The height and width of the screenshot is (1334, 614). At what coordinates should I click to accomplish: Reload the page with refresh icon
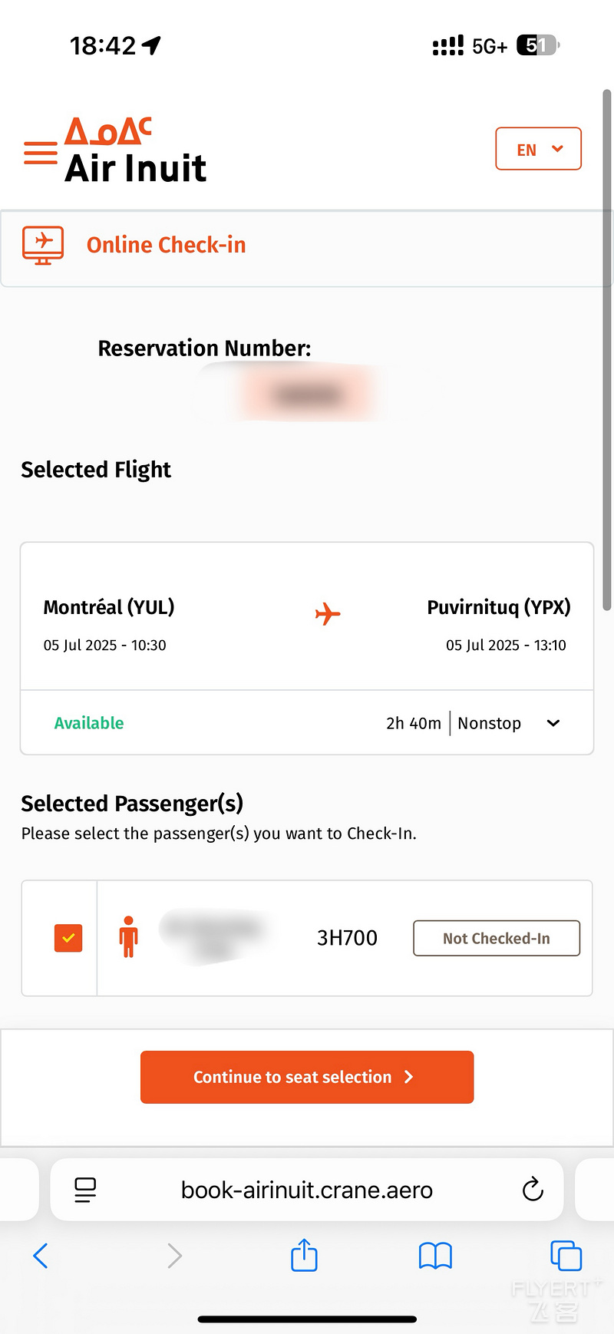533,1190
